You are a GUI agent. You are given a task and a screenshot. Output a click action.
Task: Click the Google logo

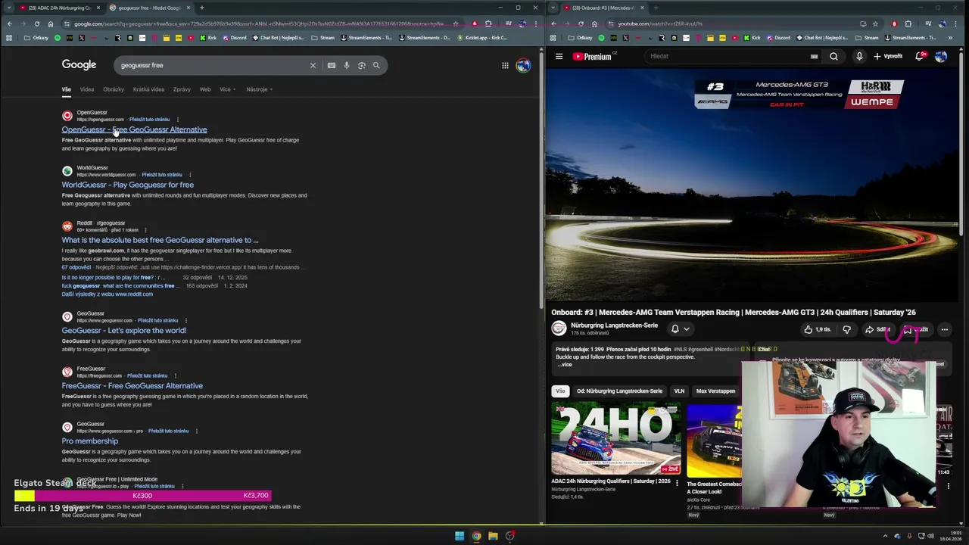[x=79, y=65]
